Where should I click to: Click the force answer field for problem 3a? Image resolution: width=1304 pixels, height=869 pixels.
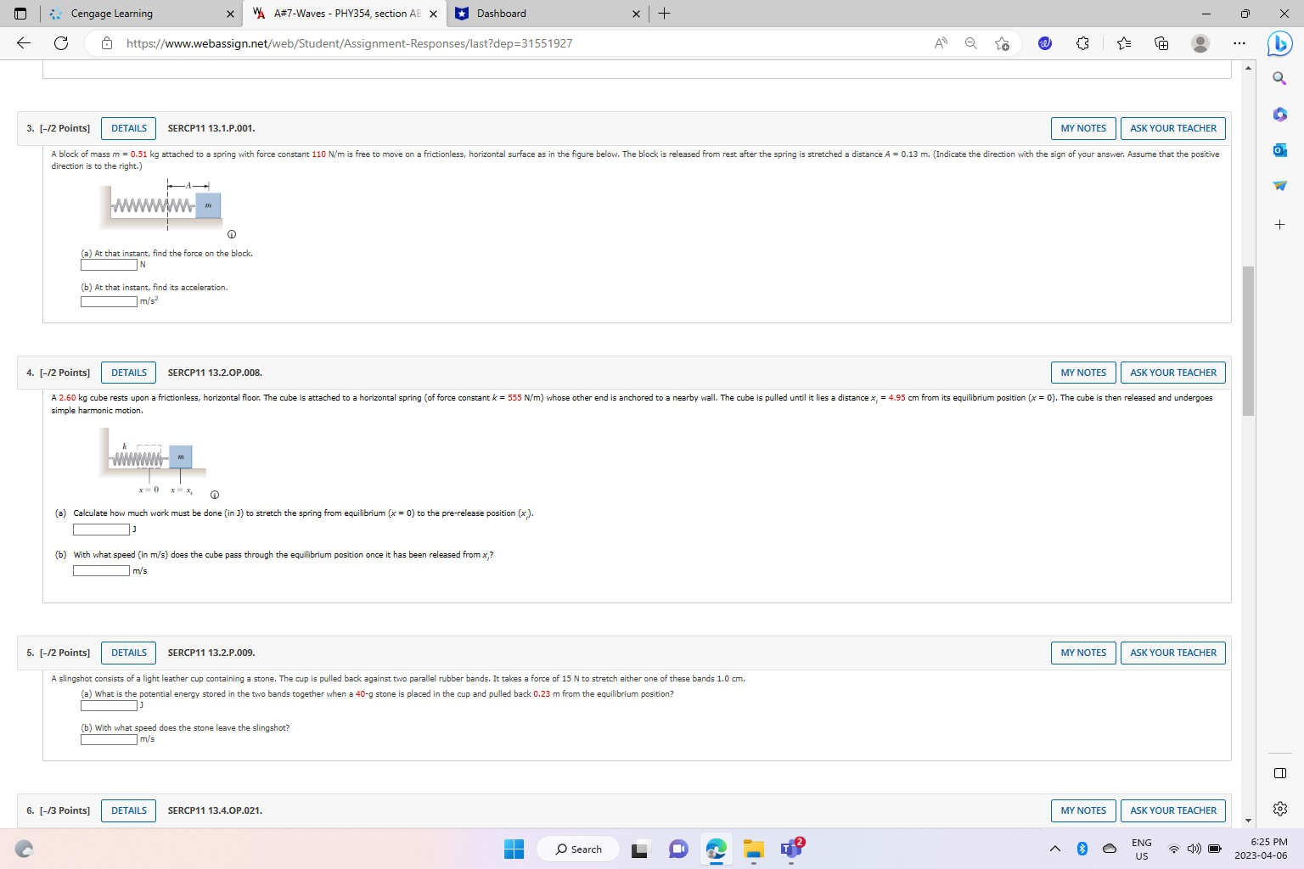click(109, 264)
